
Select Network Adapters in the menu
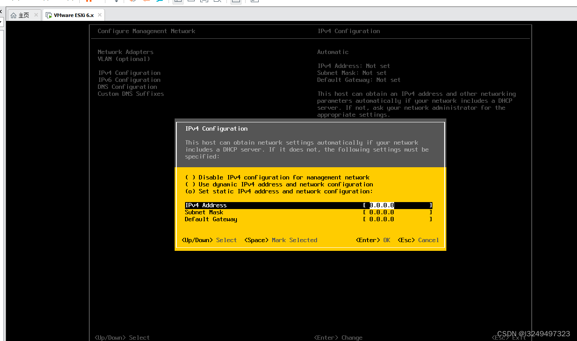(125, 52)
